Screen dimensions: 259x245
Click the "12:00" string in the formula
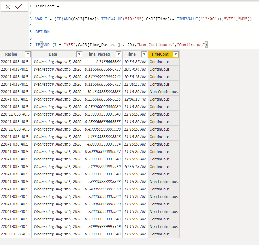pyautogui.click(x=209, y=19)
